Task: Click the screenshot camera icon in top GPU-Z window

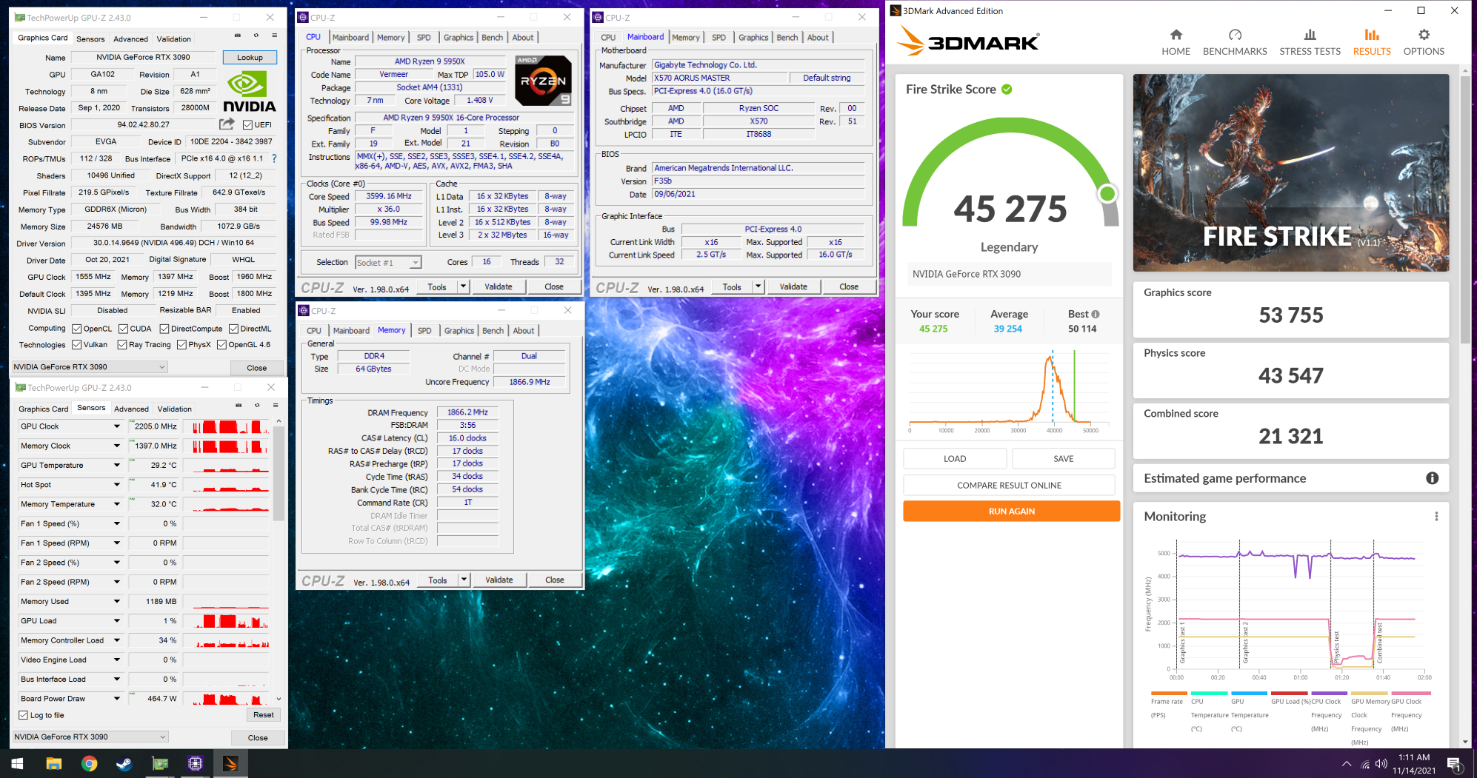Action: tap(237, 36)
